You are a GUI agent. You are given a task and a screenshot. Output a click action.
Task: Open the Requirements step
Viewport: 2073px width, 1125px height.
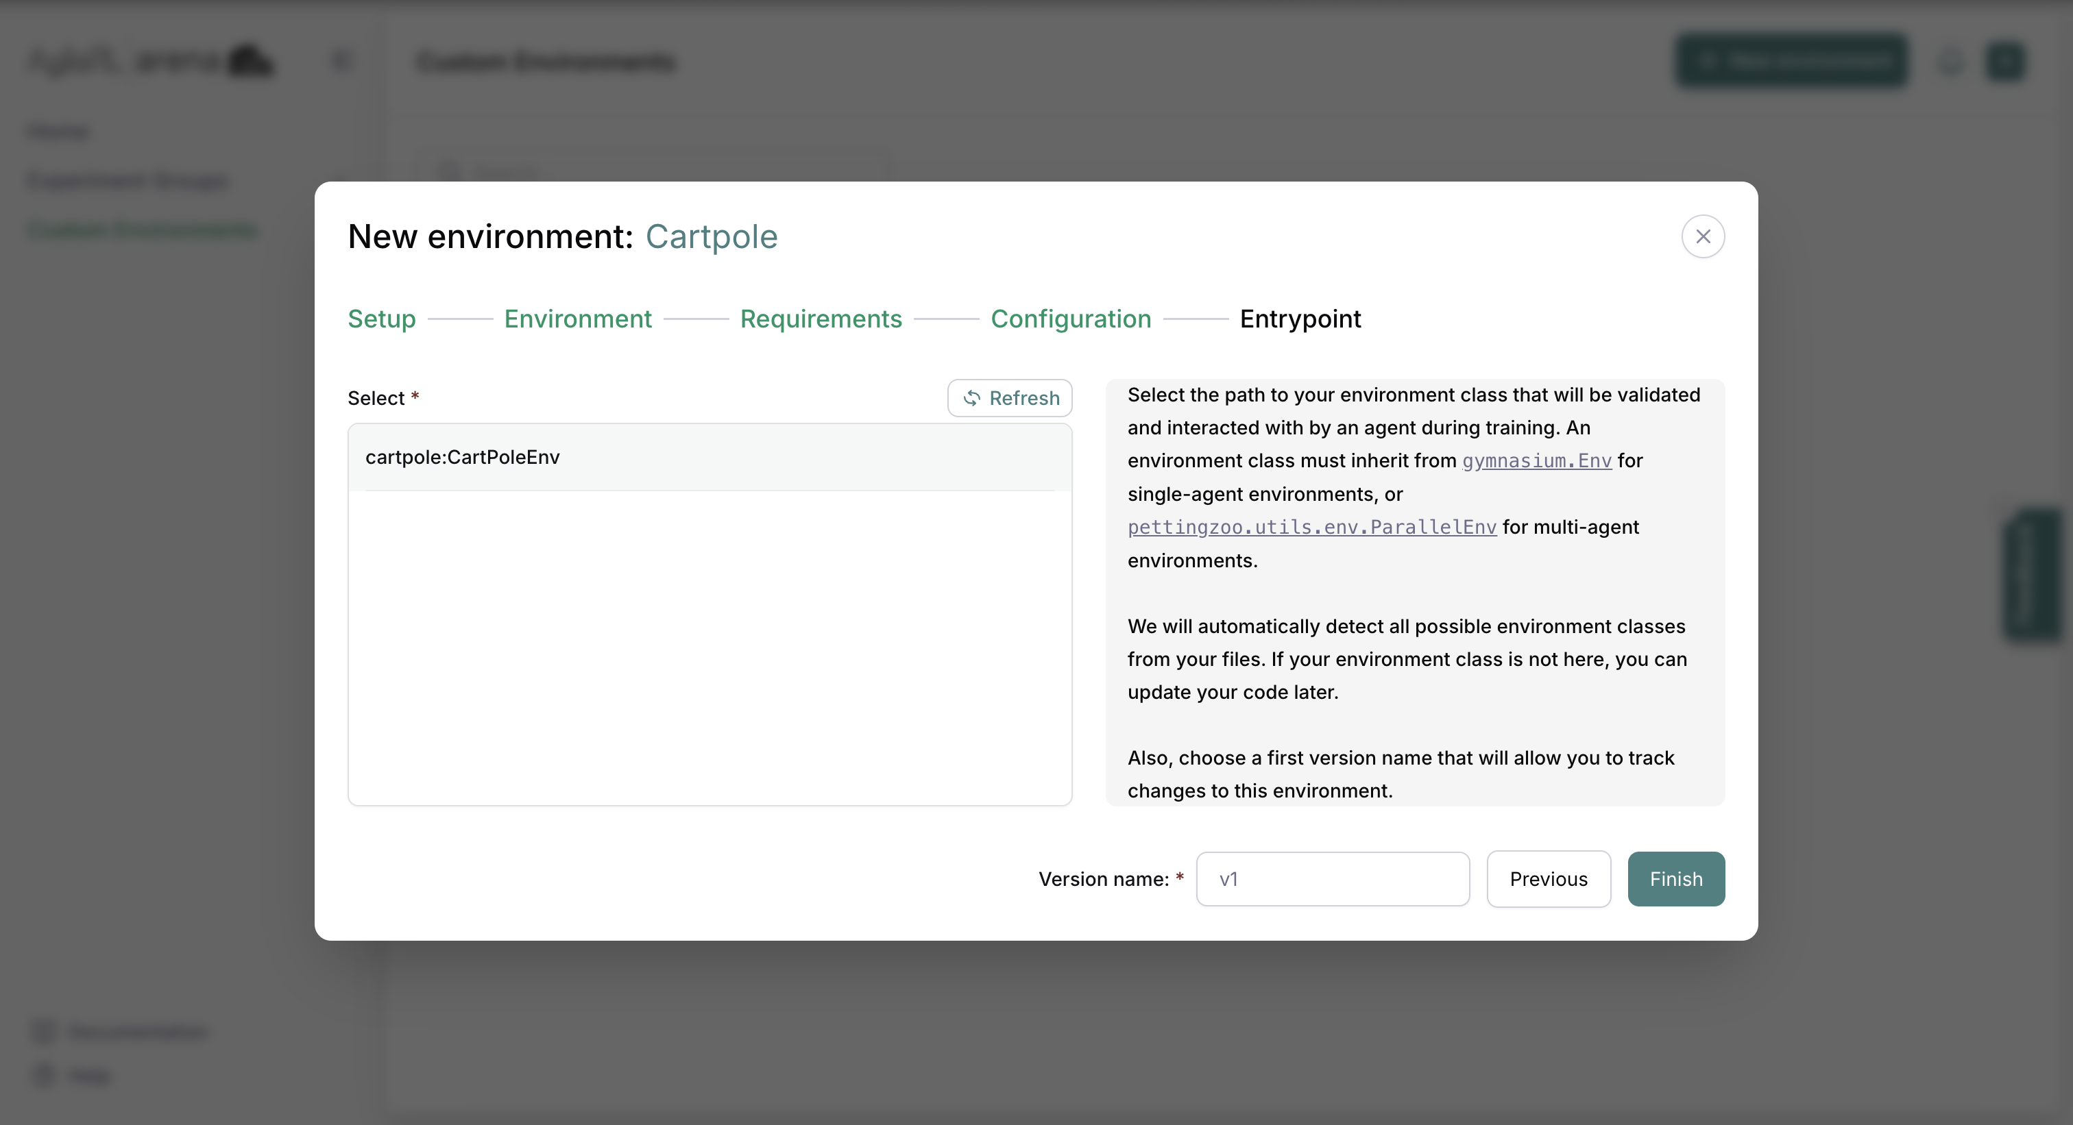(x=821, y=319)
